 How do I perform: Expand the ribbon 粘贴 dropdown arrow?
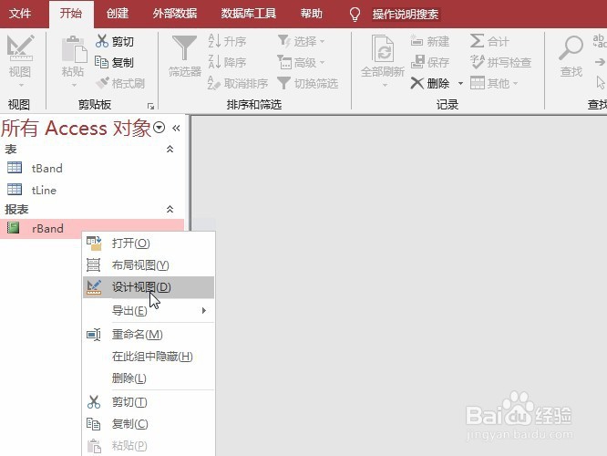(x=74, y=85)
